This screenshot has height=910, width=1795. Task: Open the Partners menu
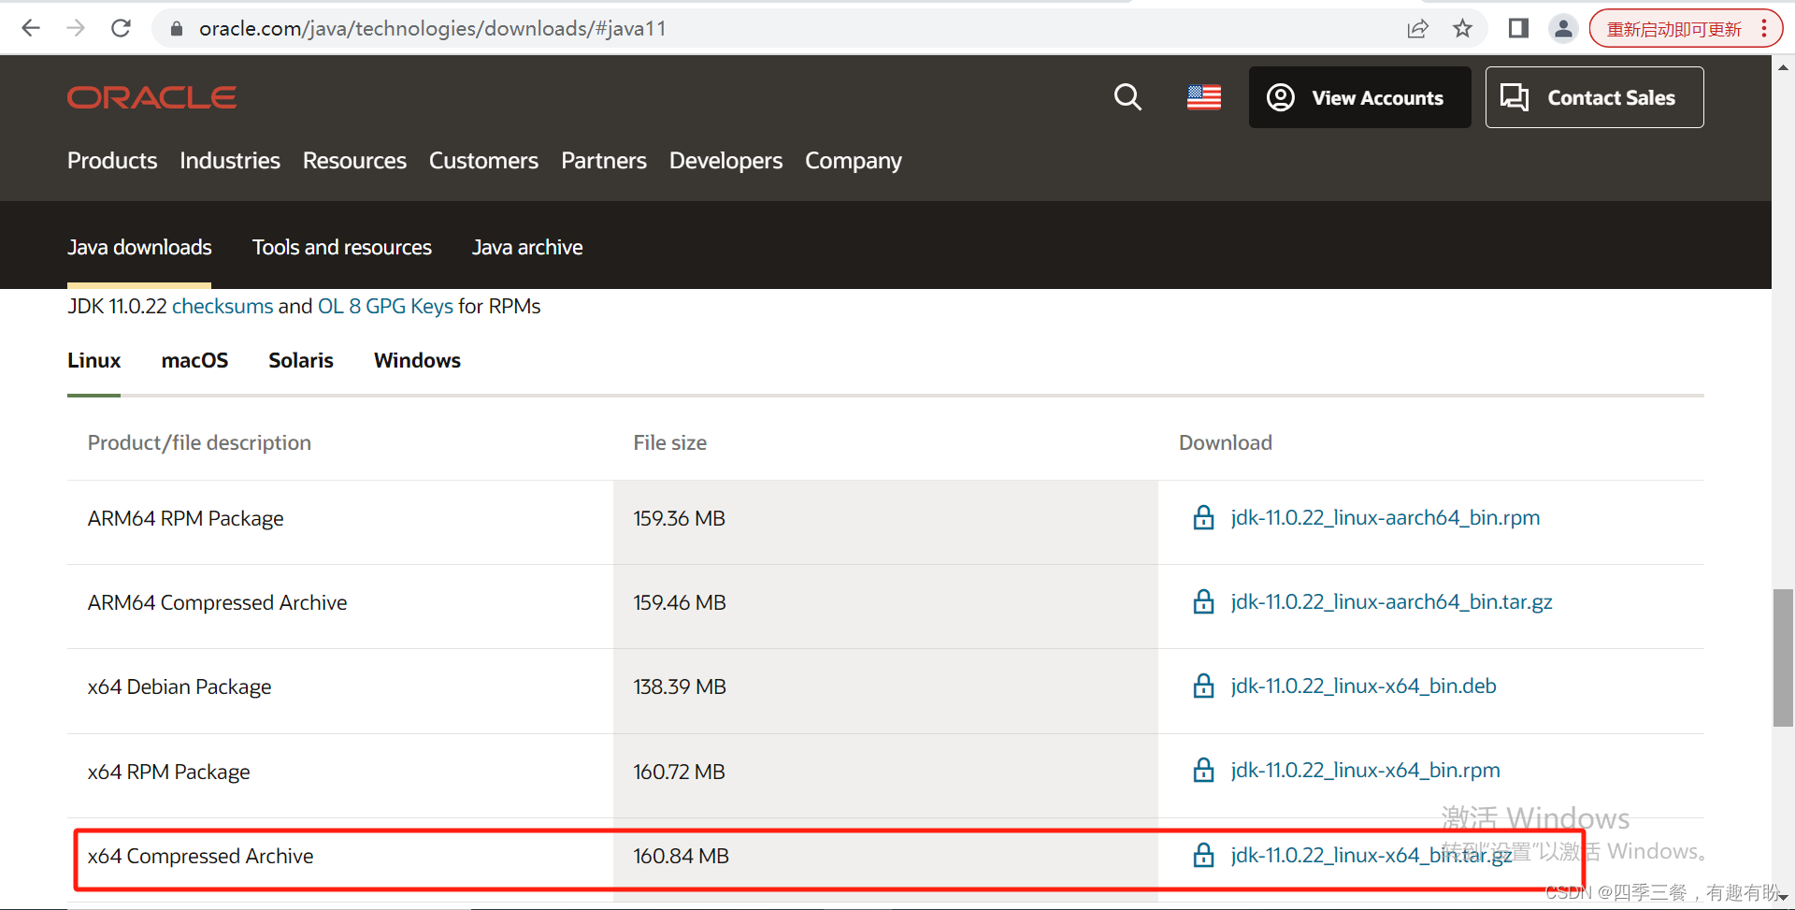[x=604, y=161]
